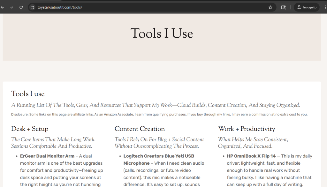The image size is (327, 187).
Task: Select the "Content Creation" heading
Action: (140, 129)
